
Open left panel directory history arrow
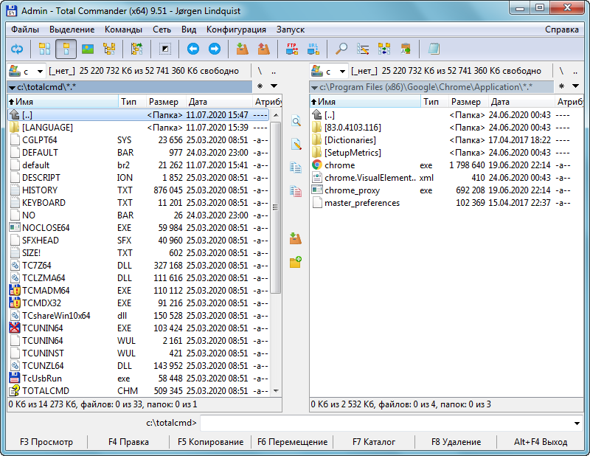click(274, 86)
